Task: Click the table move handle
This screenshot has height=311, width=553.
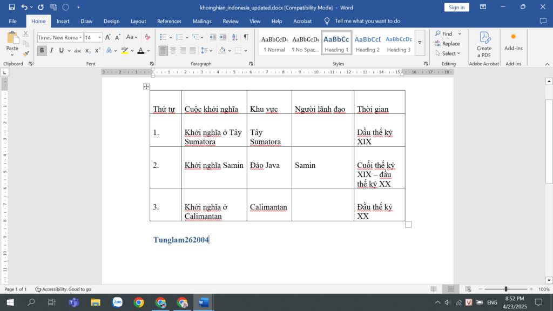Action: tap(146, 87)
